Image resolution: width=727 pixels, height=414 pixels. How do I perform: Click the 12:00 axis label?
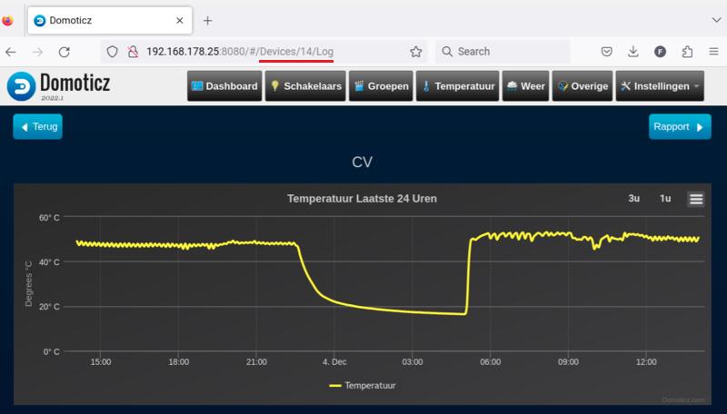pos(646,361)
